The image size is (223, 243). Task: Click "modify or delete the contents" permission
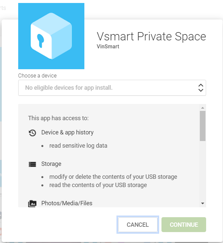pyautogui.click(x=113, y=177)
